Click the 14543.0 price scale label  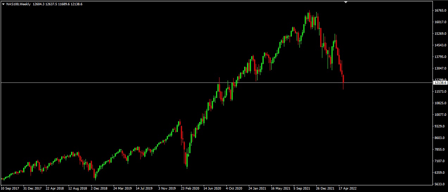coord(440,45)
